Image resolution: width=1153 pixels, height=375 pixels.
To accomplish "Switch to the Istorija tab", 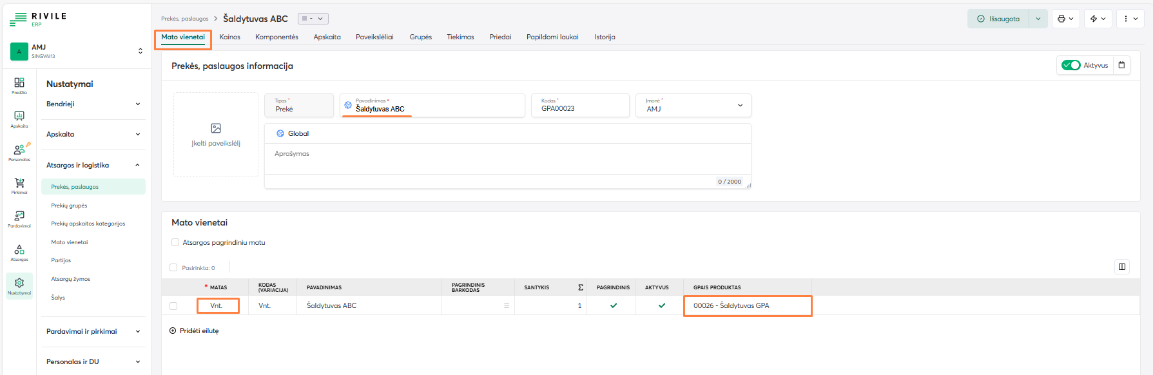I will tap(605, 37).
